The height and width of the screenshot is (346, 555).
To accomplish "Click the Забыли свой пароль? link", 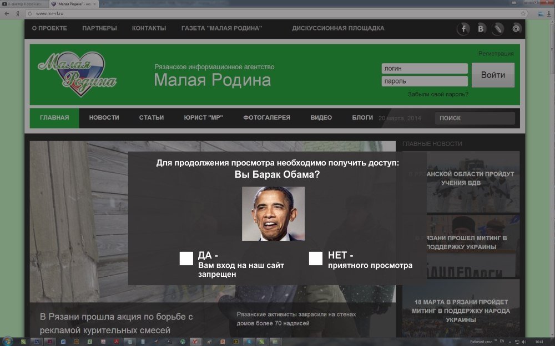I will (x=437, y=94).
